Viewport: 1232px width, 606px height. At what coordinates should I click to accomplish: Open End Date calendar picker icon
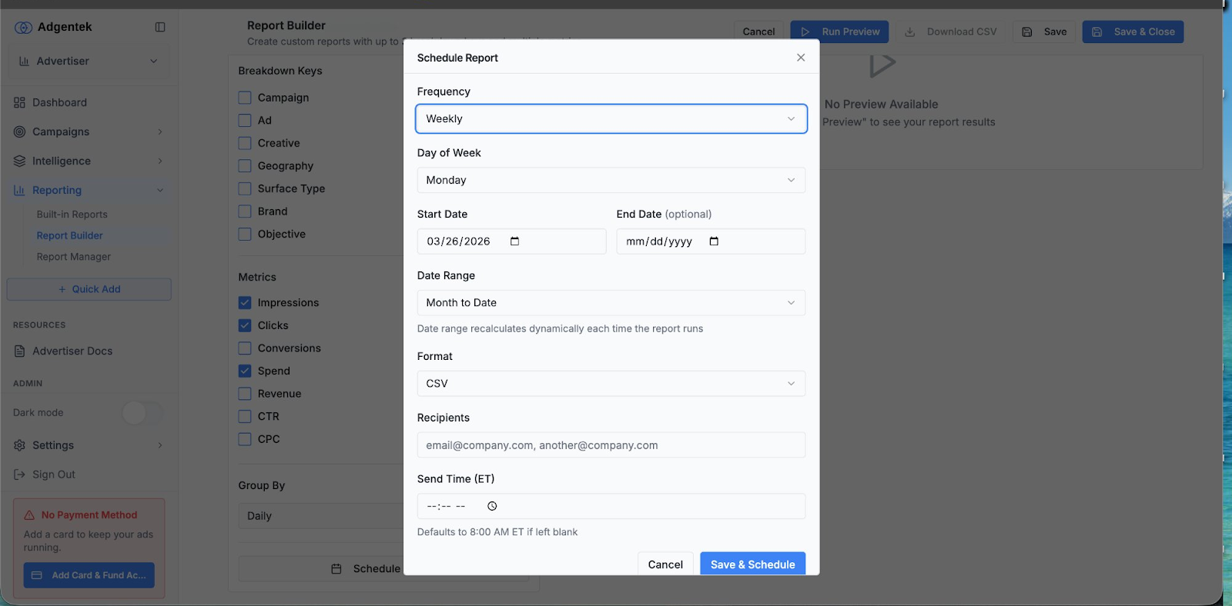(x=714, y=241)
